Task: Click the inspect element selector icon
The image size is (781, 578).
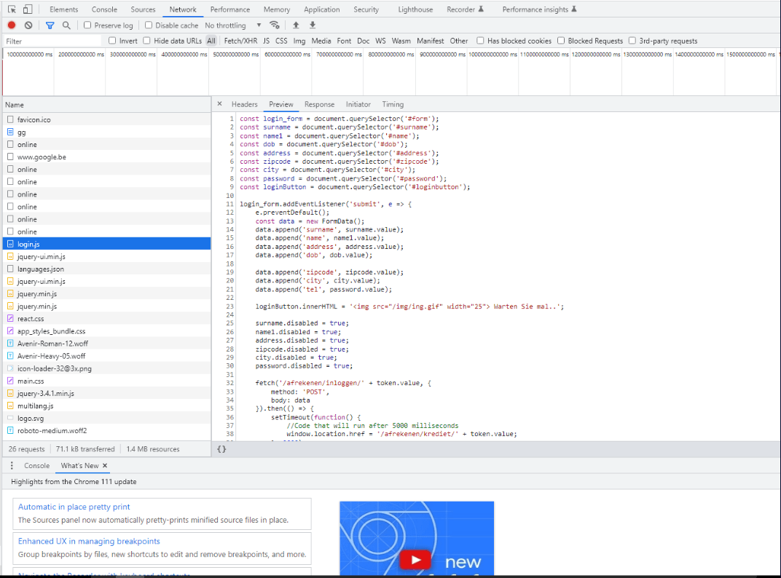Action: pos(12,9)
